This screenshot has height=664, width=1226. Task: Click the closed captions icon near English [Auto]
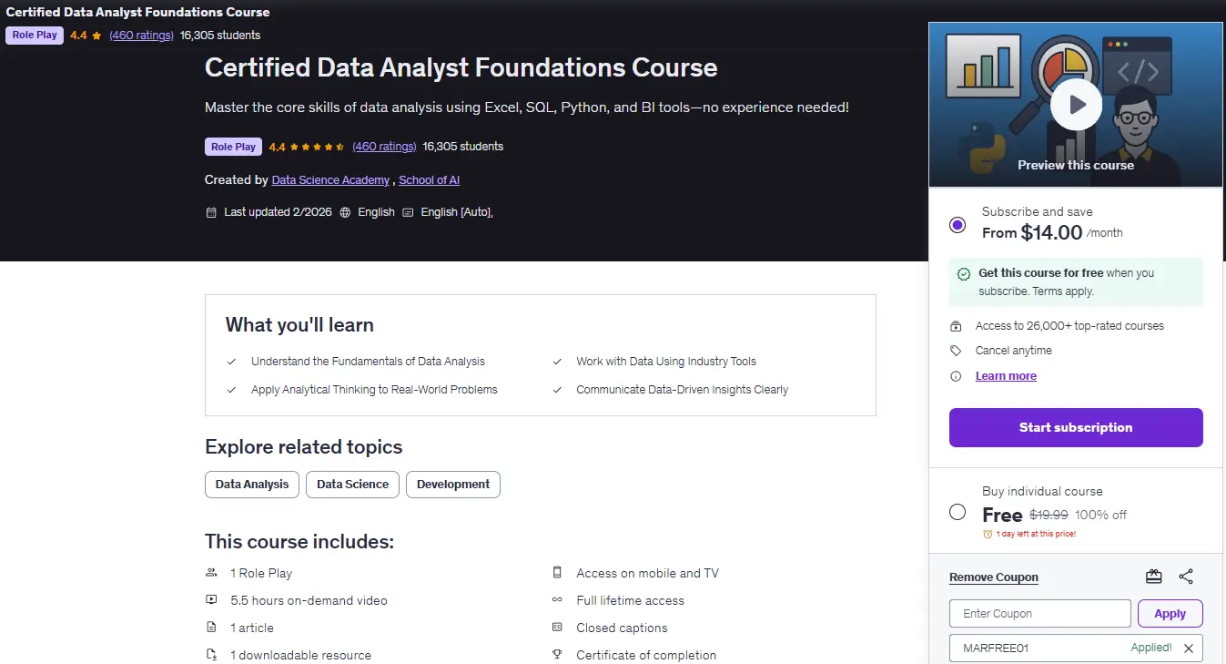pos(408,212)
